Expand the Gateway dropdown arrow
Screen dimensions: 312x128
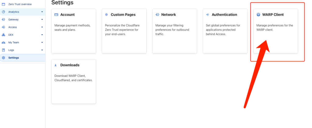[42, 20]
